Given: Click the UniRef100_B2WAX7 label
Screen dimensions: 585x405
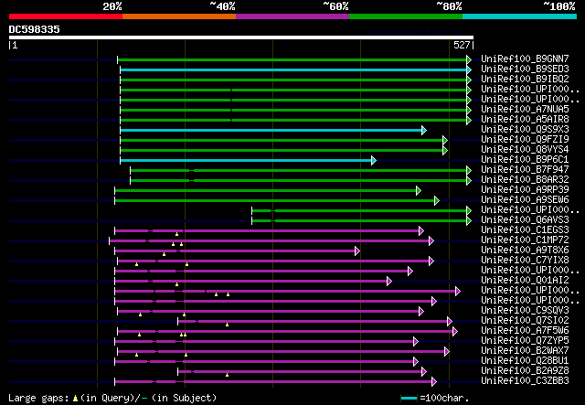Looking at the screenshot, I should (525, 351).
